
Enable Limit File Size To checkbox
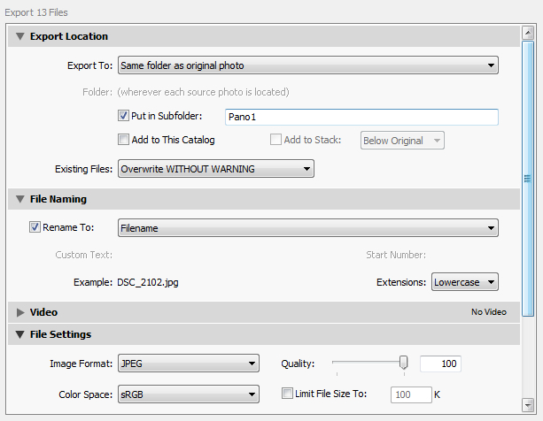[x=287, y=394]
